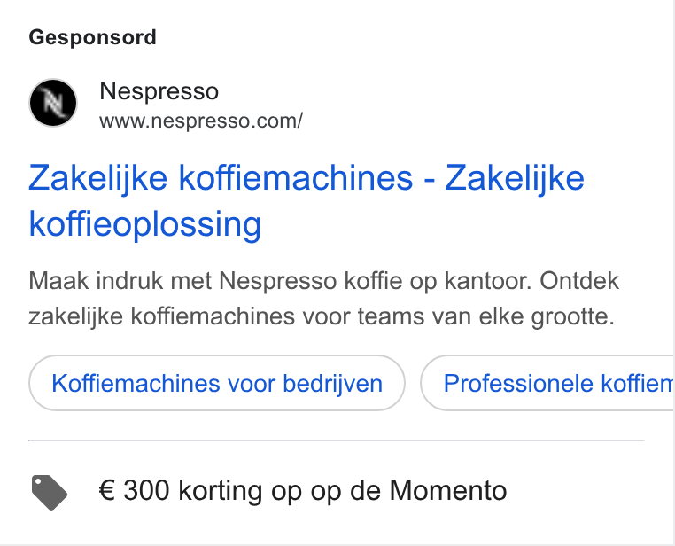Viewport: 675px width, 546px height.
Task: Open the € 300 korting Momento offer
Action: pos(303,490)
